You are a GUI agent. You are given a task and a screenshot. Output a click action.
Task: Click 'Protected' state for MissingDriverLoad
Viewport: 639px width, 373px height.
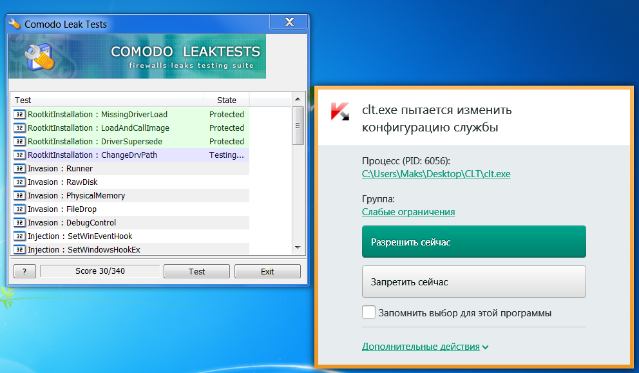pos(227,115)
